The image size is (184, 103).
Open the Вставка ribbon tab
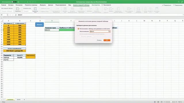tap(11, 5)
